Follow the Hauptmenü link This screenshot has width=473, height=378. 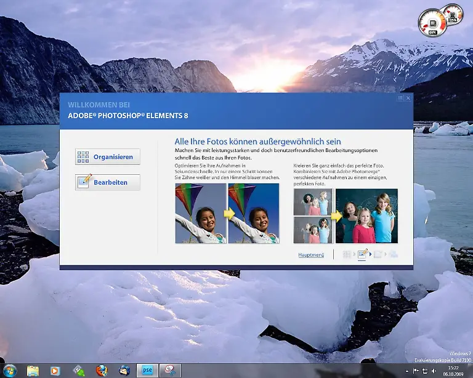pos(311,254)
